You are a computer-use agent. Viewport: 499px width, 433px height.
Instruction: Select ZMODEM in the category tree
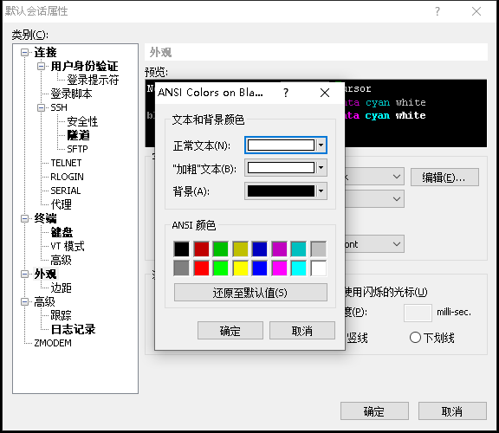pyautogui.click(x=53, y=343)
